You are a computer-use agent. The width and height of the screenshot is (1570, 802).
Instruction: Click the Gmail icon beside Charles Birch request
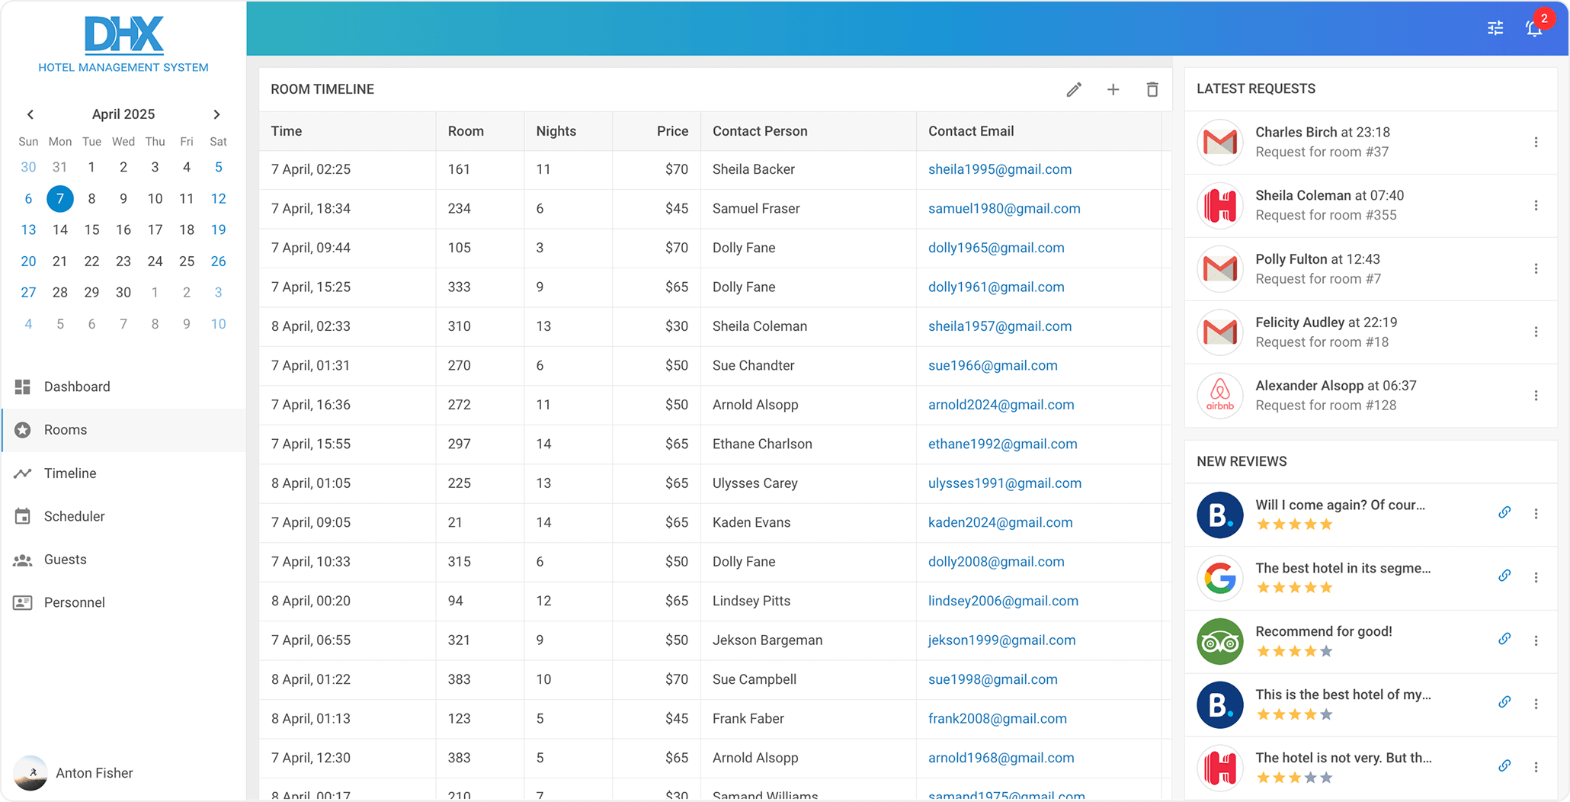(1219, 143)
